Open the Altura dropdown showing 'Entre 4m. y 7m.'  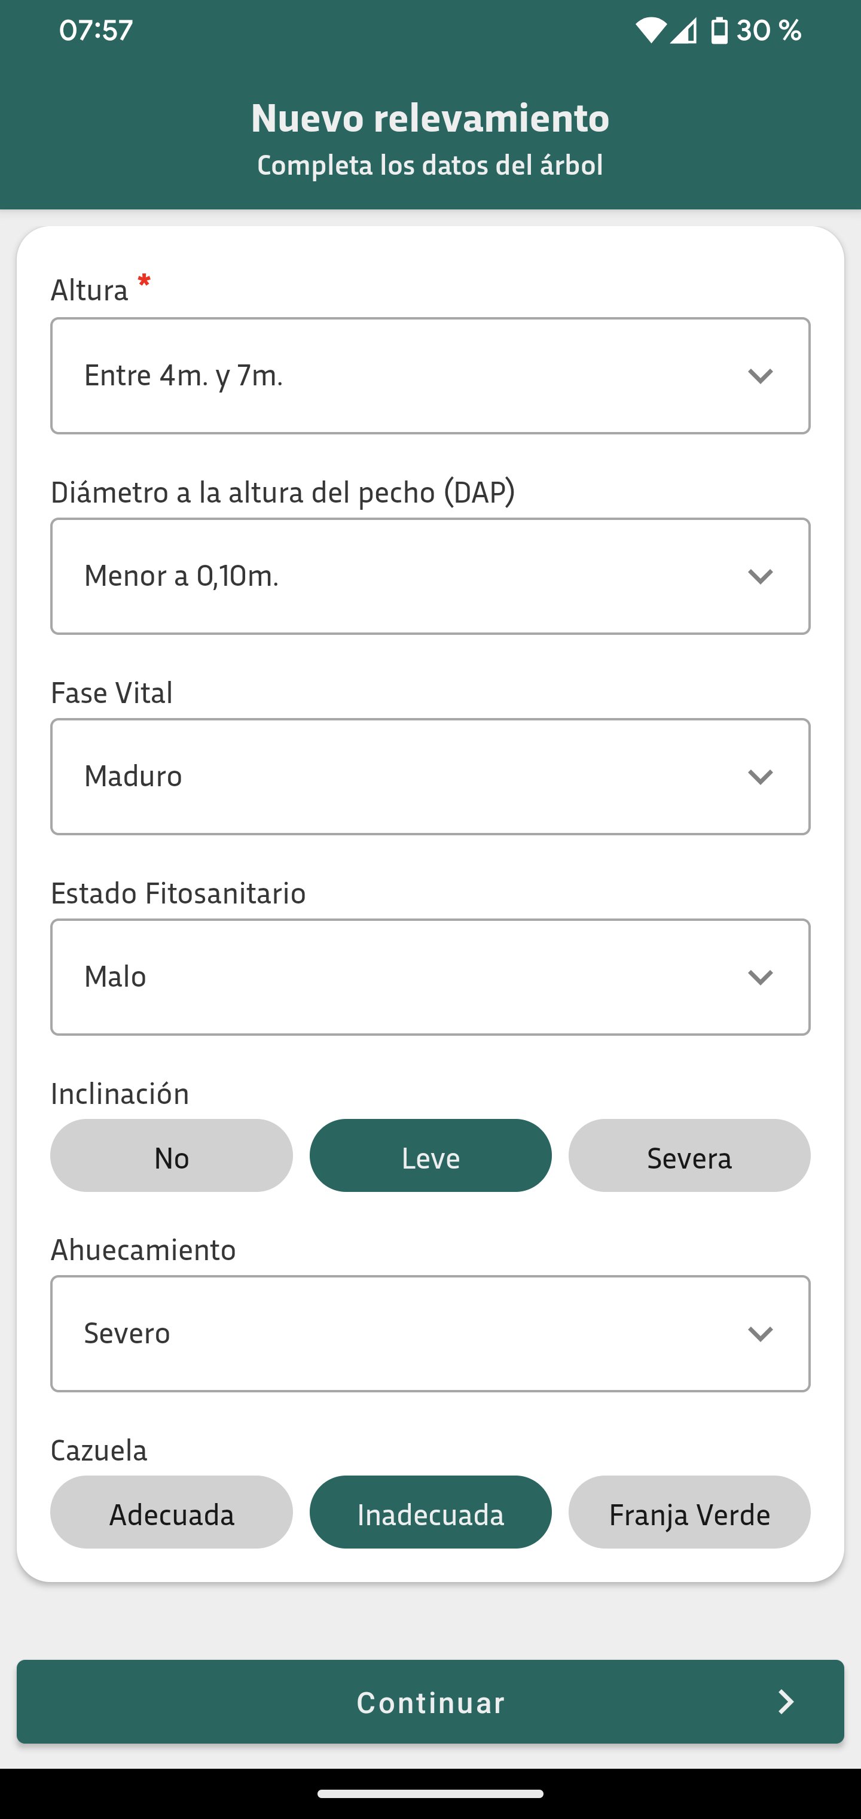[x=395, y=376]
